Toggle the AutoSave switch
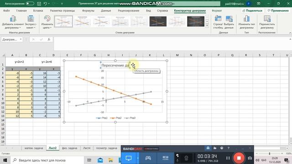292x164 pixels. pyautogui.click(x=30, y=4)
